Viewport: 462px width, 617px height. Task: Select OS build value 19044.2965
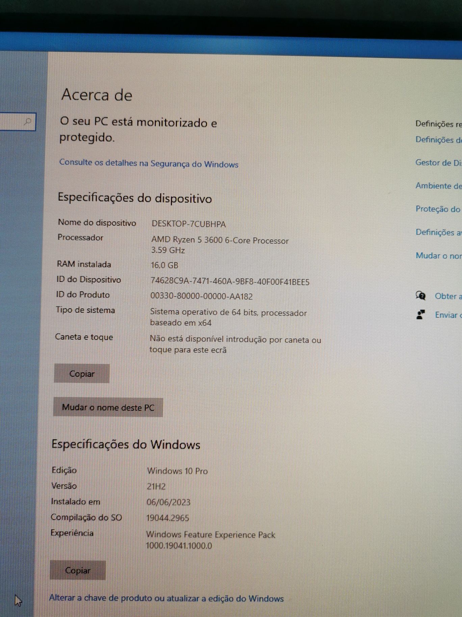[x=168, y=518]
